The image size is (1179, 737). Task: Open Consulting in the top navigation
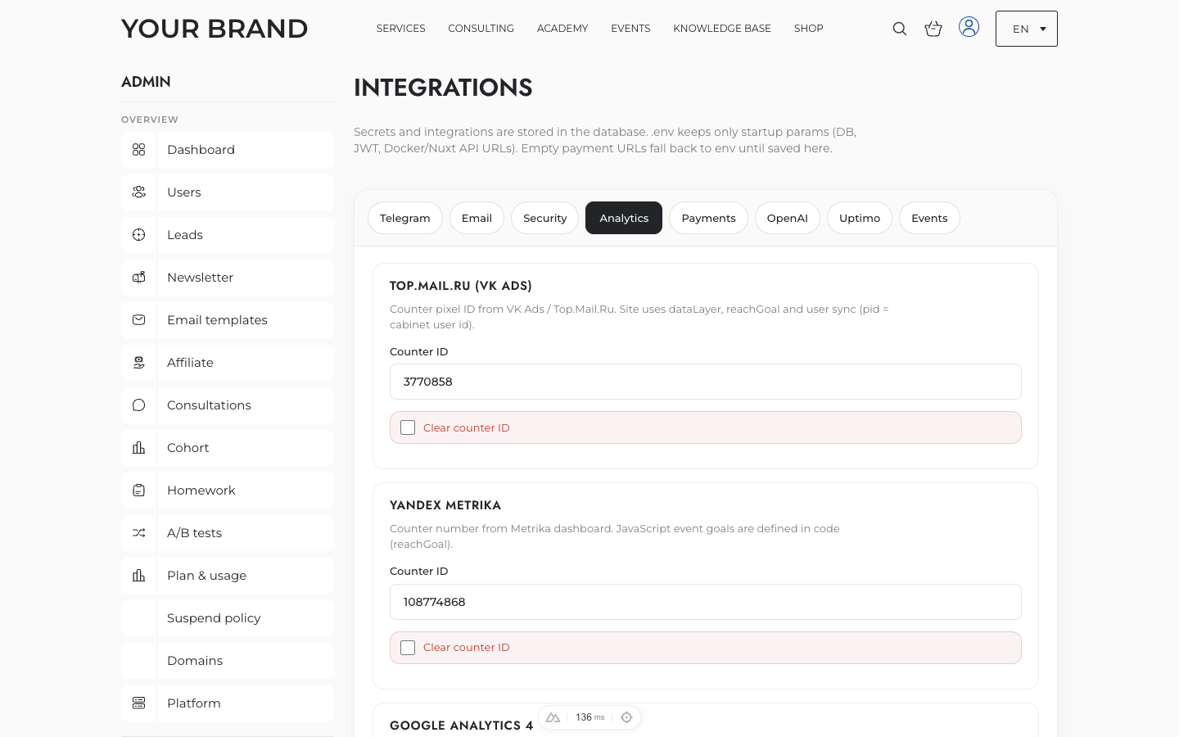481,29
